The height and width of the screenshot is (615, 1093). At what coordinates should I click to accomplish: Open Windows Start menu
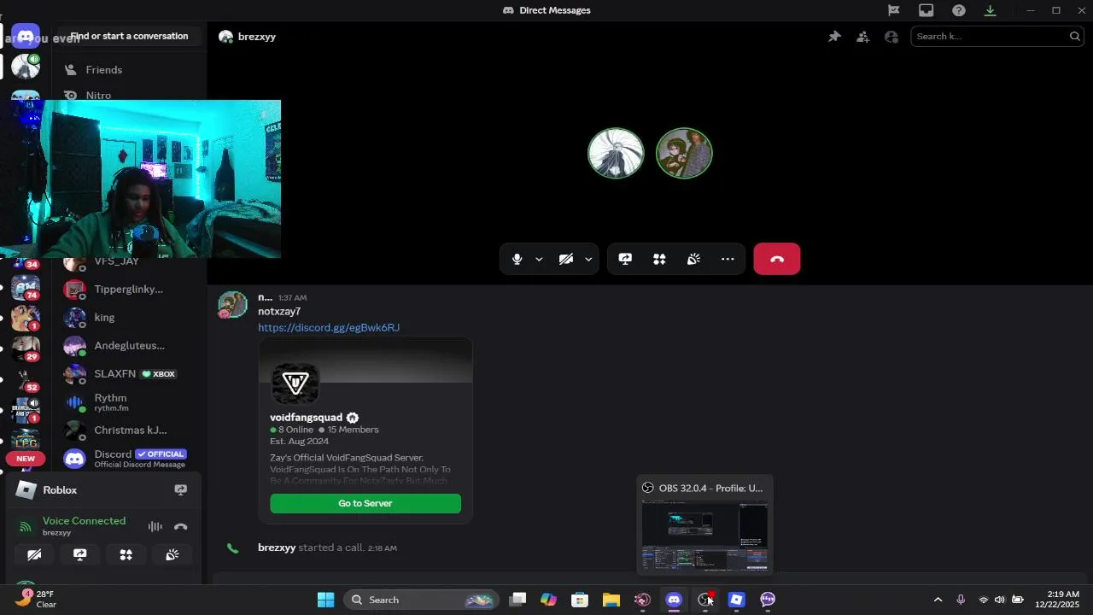coord(325,600)
